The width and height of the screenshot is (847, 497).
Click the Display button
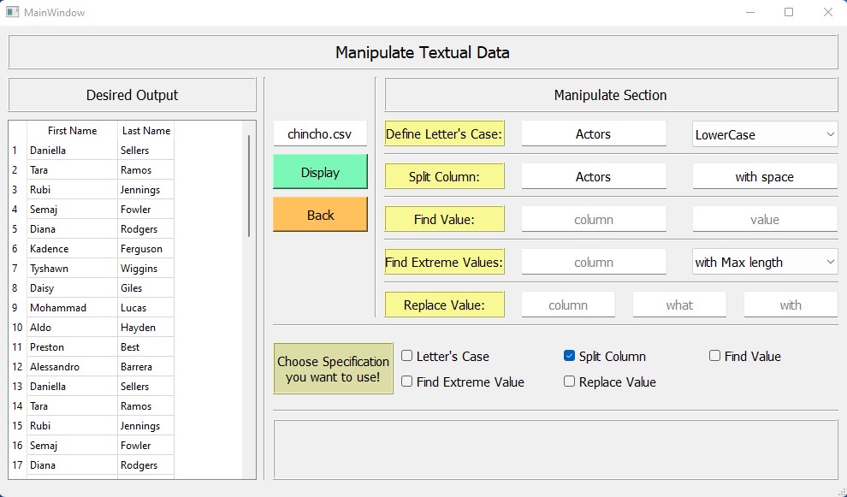[x=320, y=172]
